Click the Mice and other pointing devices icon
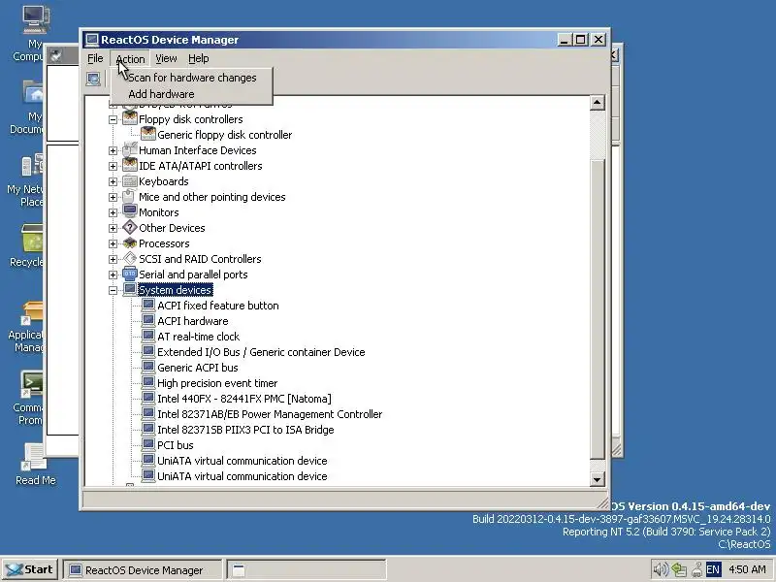776x582 pixels. 130,196
